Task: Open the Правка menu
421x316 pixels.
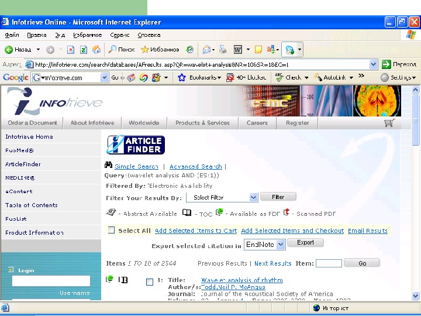Action: (x=36, y=35)
